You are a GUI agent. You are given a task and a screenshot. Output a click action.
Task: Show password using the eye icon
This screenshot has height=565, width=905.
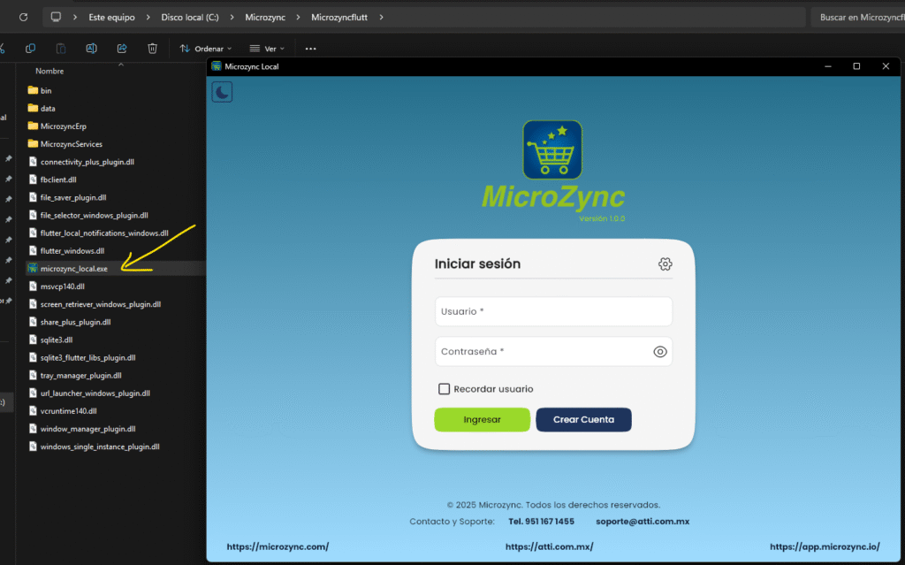(659, 352)
